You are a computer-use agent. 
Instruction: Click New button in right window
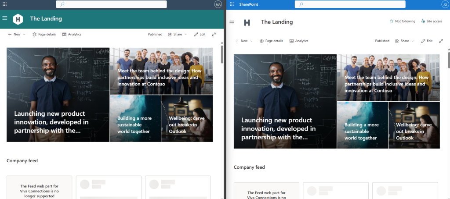click(241, 41)
